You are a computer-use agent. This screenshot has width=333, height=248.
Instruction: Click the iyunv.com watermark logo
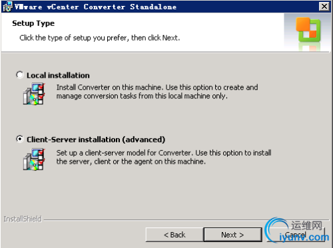pos(304,237)
